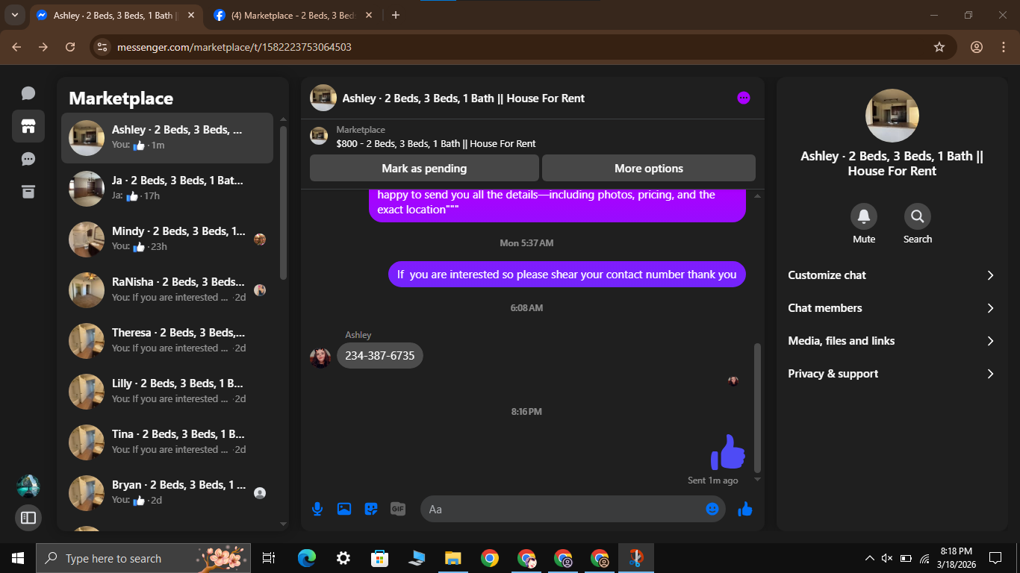This screenshot has height=573, width=1020.
Task: Open the Archive sidebar icon
Action: [x=28, y=192]
